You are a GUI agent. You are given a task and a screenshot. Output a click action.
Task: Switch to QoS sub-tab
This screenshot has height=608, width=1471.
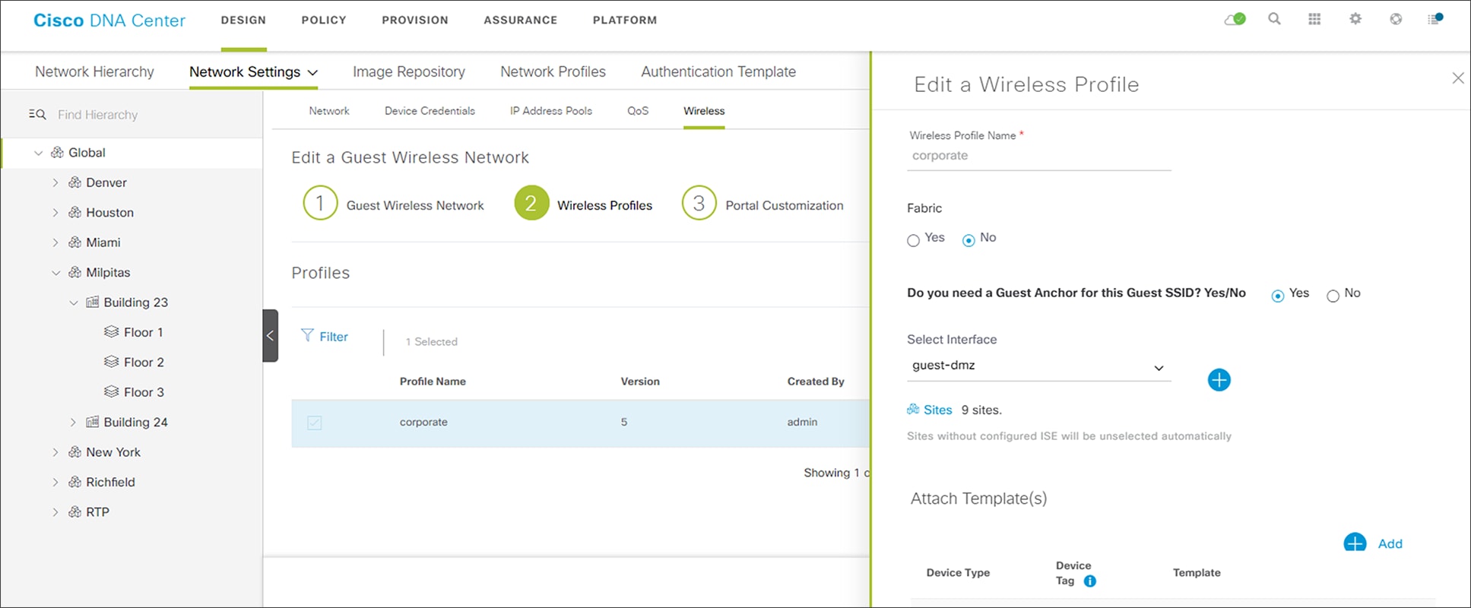638,111
